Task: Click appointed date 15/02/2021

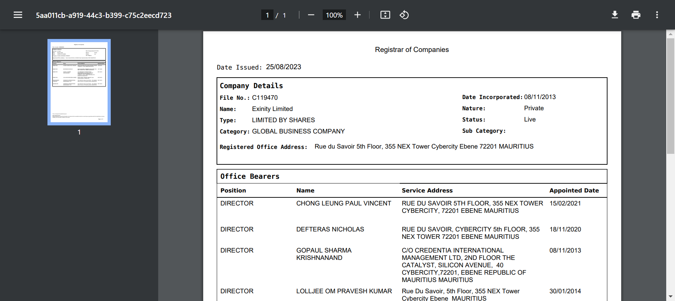Action: point(565,203)
